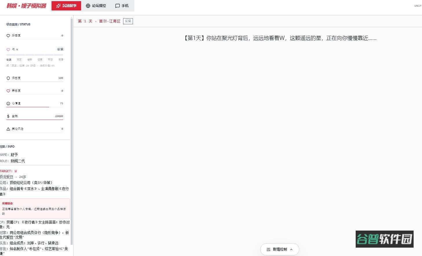The height and width of the screenshot is (256, 422).
Task: Click the 保密度 value 100
Action: [61, 78]
